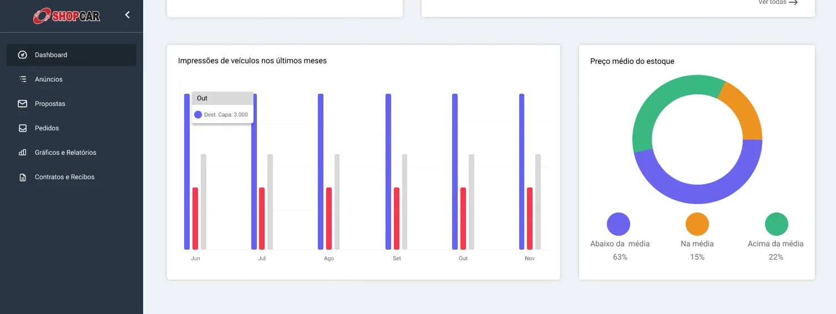Click the ShopCar logo
Image resolution: width=836 pixels, height=314 pixels.
pos(66,16)
